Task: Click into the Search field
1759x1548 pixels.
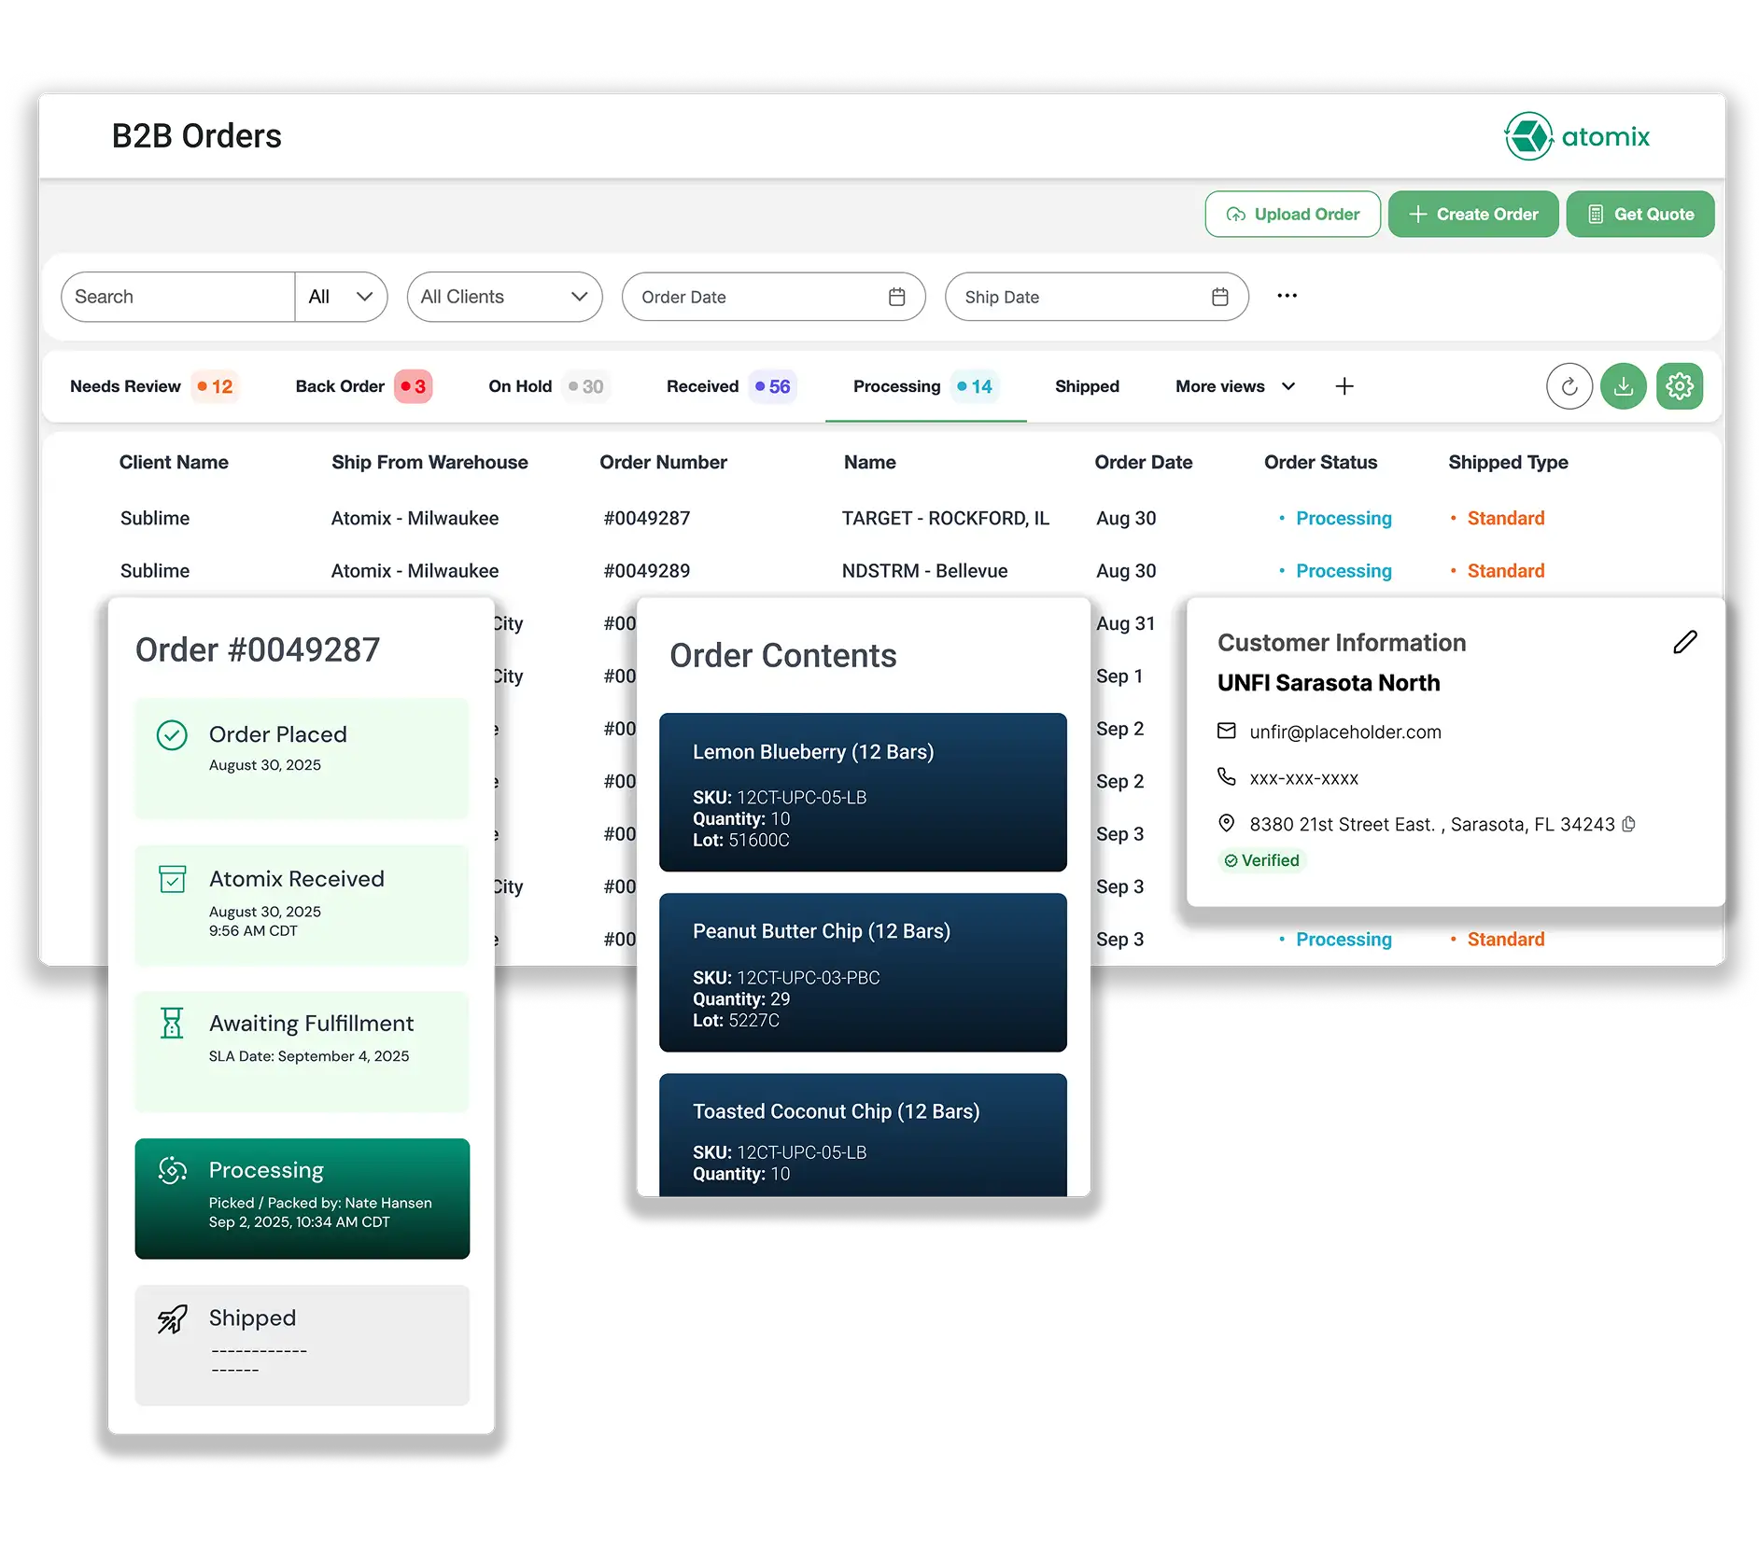Action: 178,297
